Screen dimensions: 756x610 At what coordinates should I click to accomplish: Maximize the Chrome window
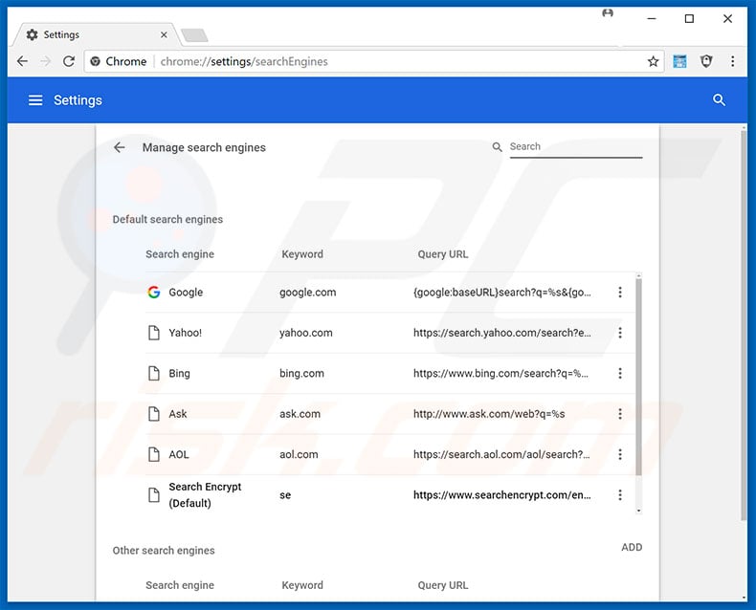click(x=689, y=18)
